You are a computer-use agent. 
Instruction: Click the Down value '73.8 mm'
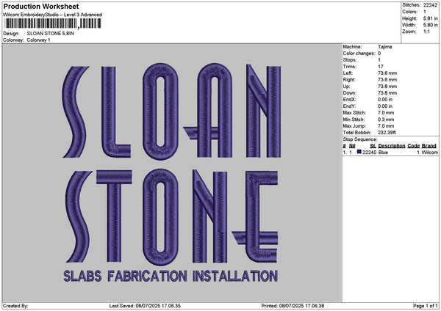(387, 93)
